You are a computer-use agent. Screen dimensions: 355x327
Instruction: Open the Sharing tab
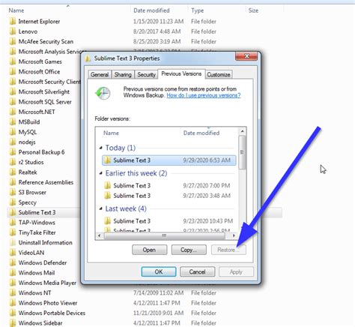(123, 74)
